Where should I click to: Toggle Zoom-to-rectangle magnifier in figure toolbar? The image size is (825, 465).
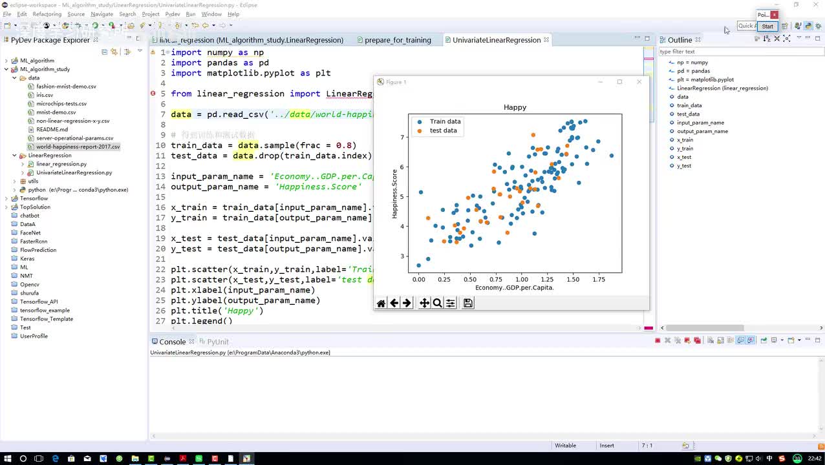click(x=437, y=303)
